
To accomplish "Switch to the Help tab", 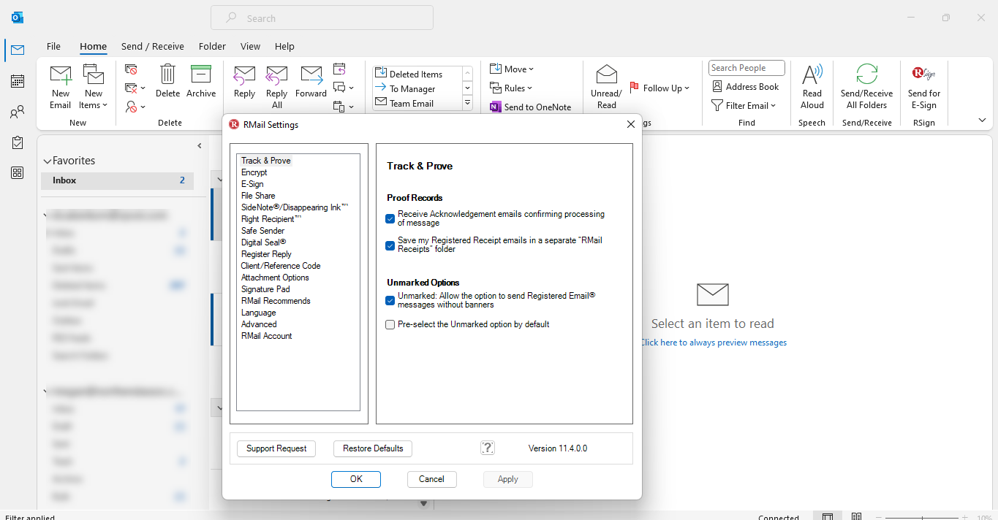I will pyautogui.click(x=284, y=46).
